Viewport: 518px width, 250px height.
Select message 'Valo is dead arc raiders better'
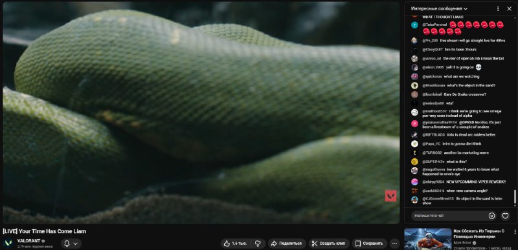click(471, 135)
